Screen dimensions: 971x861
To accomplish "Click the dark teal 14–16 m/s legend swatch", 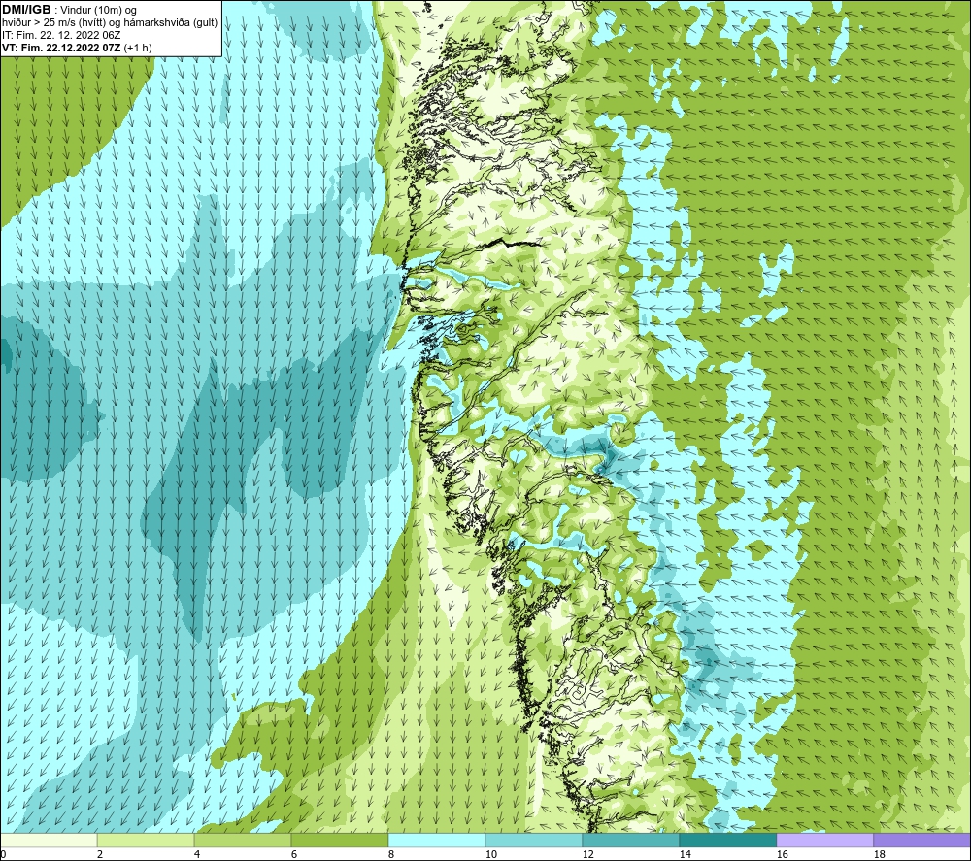I will point(727,840).
